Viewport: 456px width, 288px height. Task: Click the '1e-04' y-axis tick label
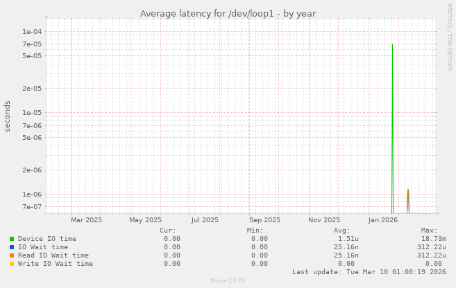click(32, 32)
